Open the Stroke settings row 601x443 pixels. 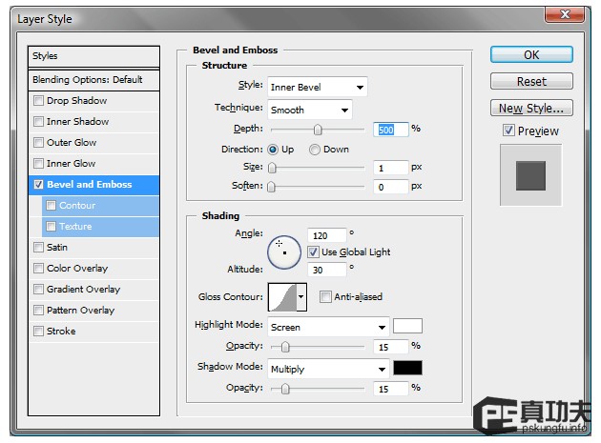coord(93,331)
